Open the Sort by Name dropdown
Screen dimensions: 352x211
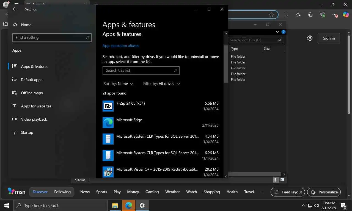click(119, 84)
